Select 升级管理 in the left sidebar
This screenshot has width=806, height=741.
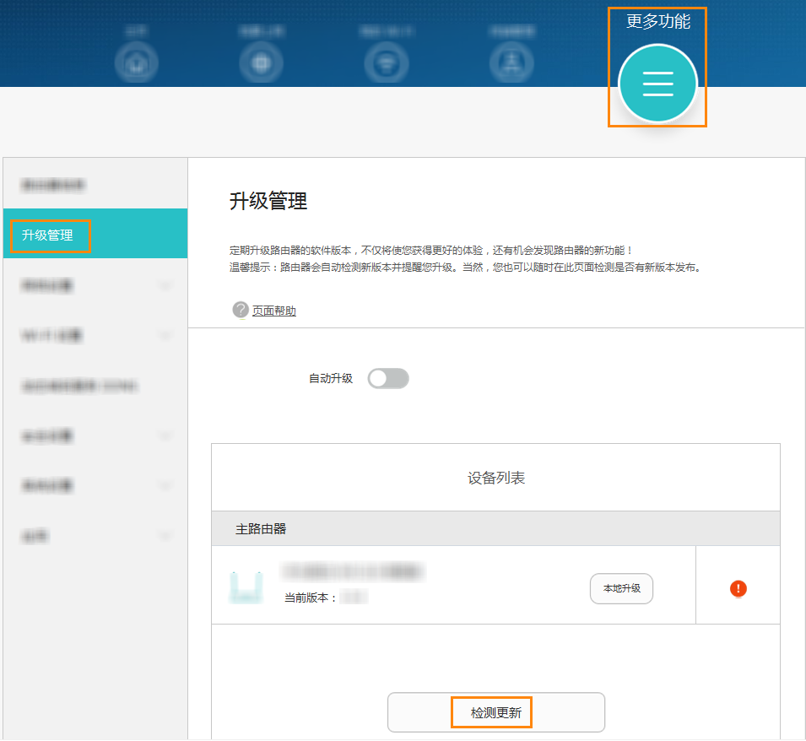[48, 235]
